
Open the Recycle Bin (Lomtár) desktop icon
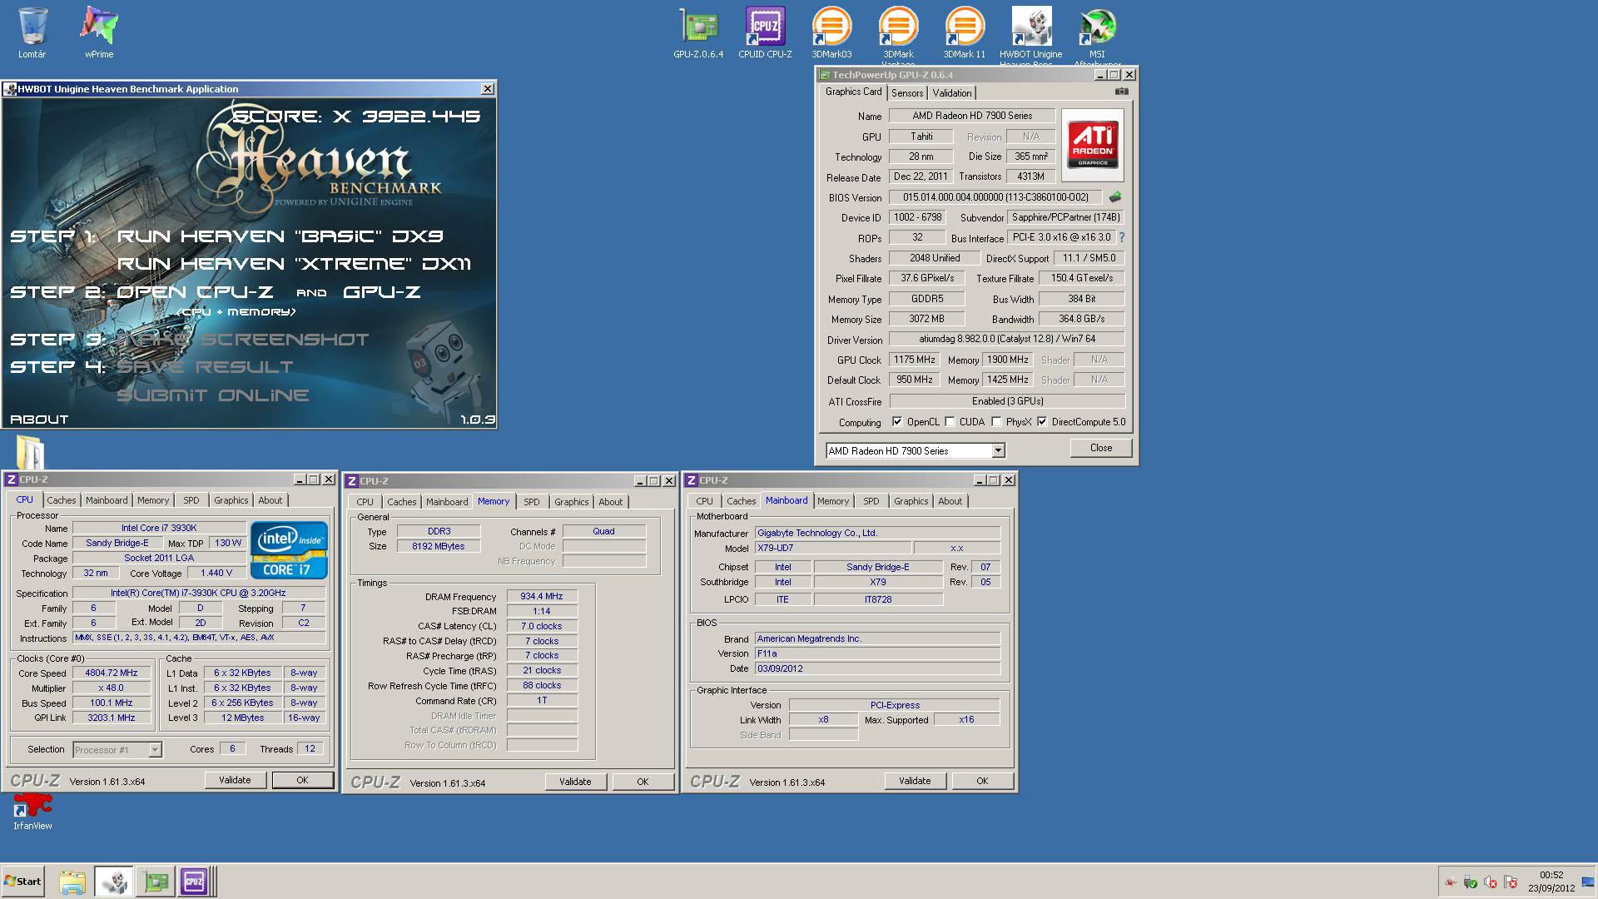tap(32, 33)
